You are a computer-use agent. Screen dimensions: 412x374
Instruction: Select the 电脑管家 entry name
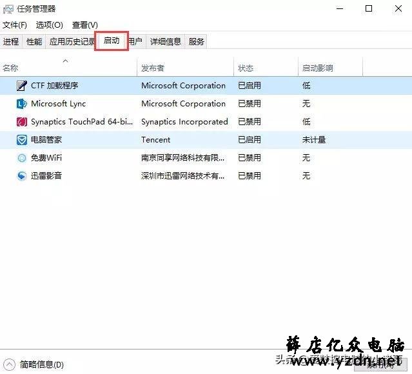[46, 140]
